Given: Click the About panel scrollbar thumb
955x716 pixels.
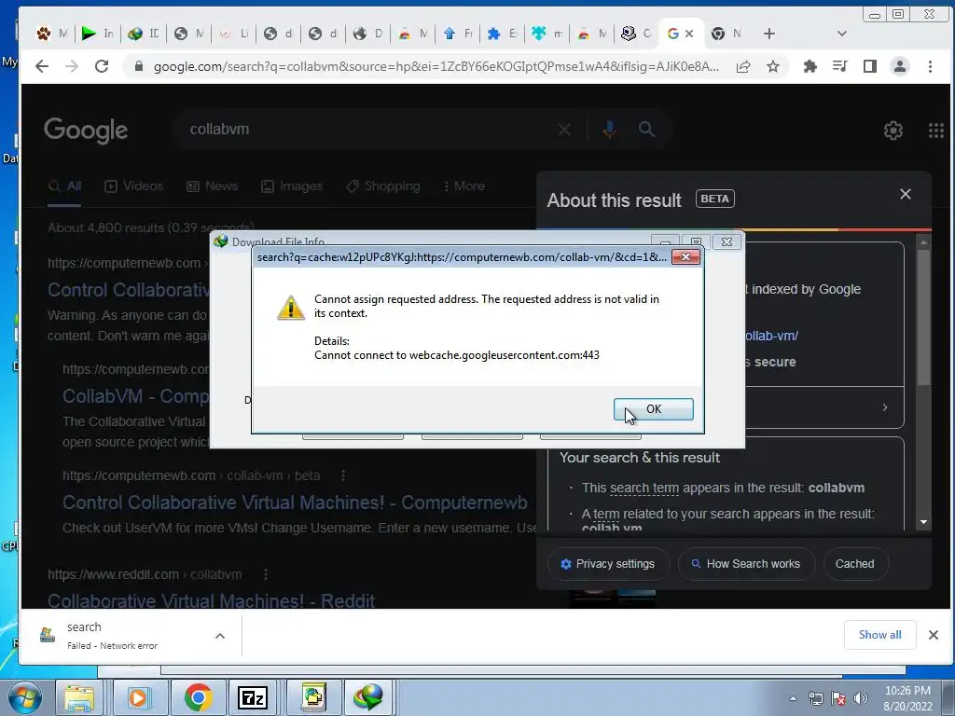Looking at the screenshot, I should coord(924,317).
